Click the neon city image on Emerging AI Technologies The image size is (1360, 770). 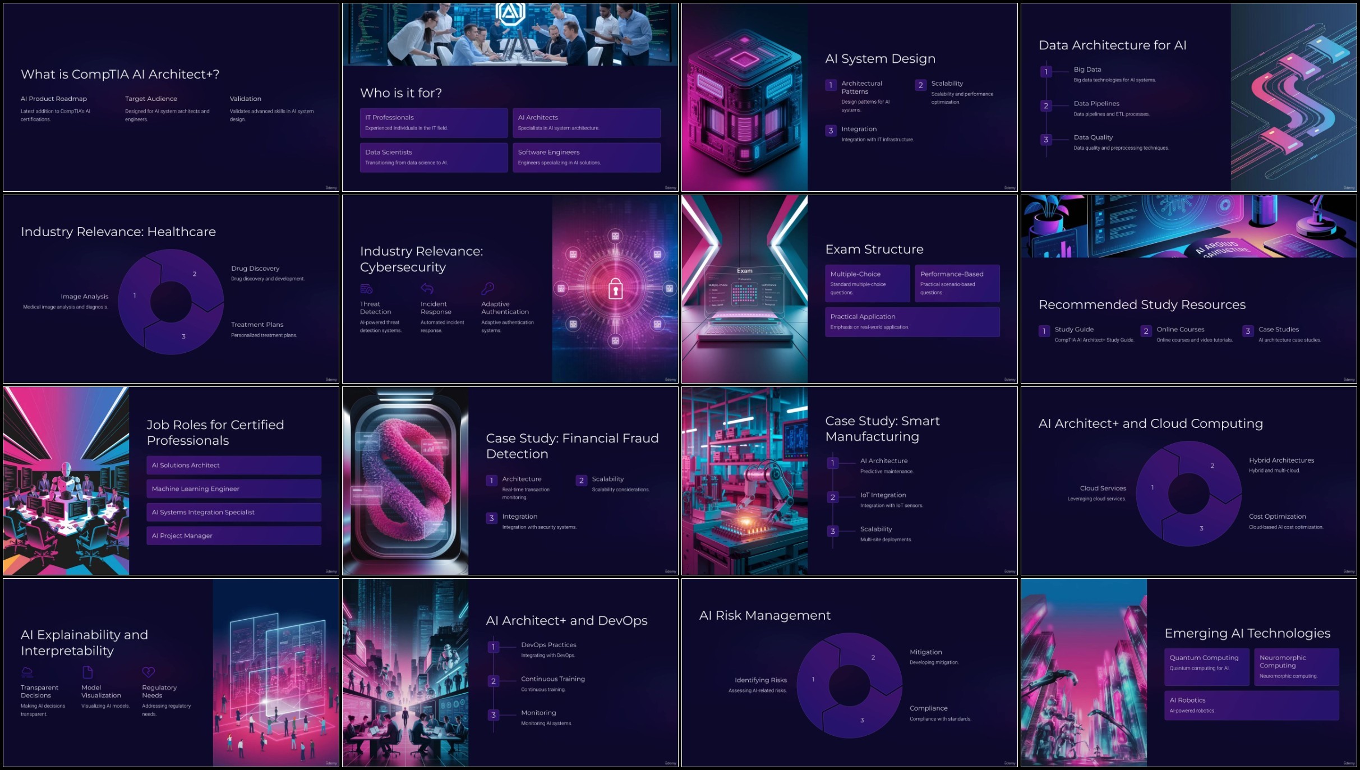click(1084, 673)
